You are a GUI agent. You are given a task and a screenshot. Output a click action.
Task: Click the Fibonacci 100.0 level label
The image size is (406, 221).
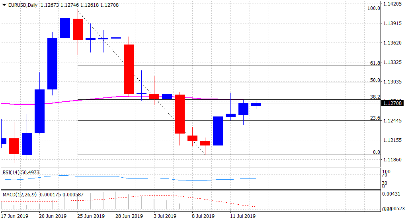[373, 8]
